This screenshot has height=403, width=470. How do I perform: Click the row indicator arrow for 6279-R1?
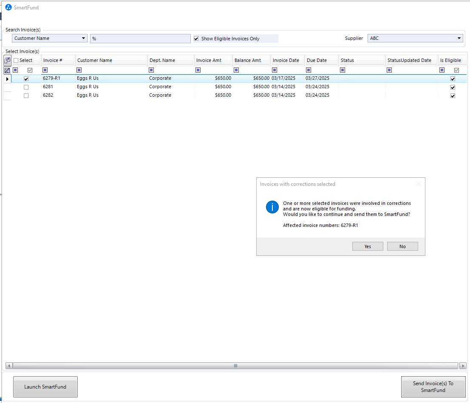click(x=7, y=79)
